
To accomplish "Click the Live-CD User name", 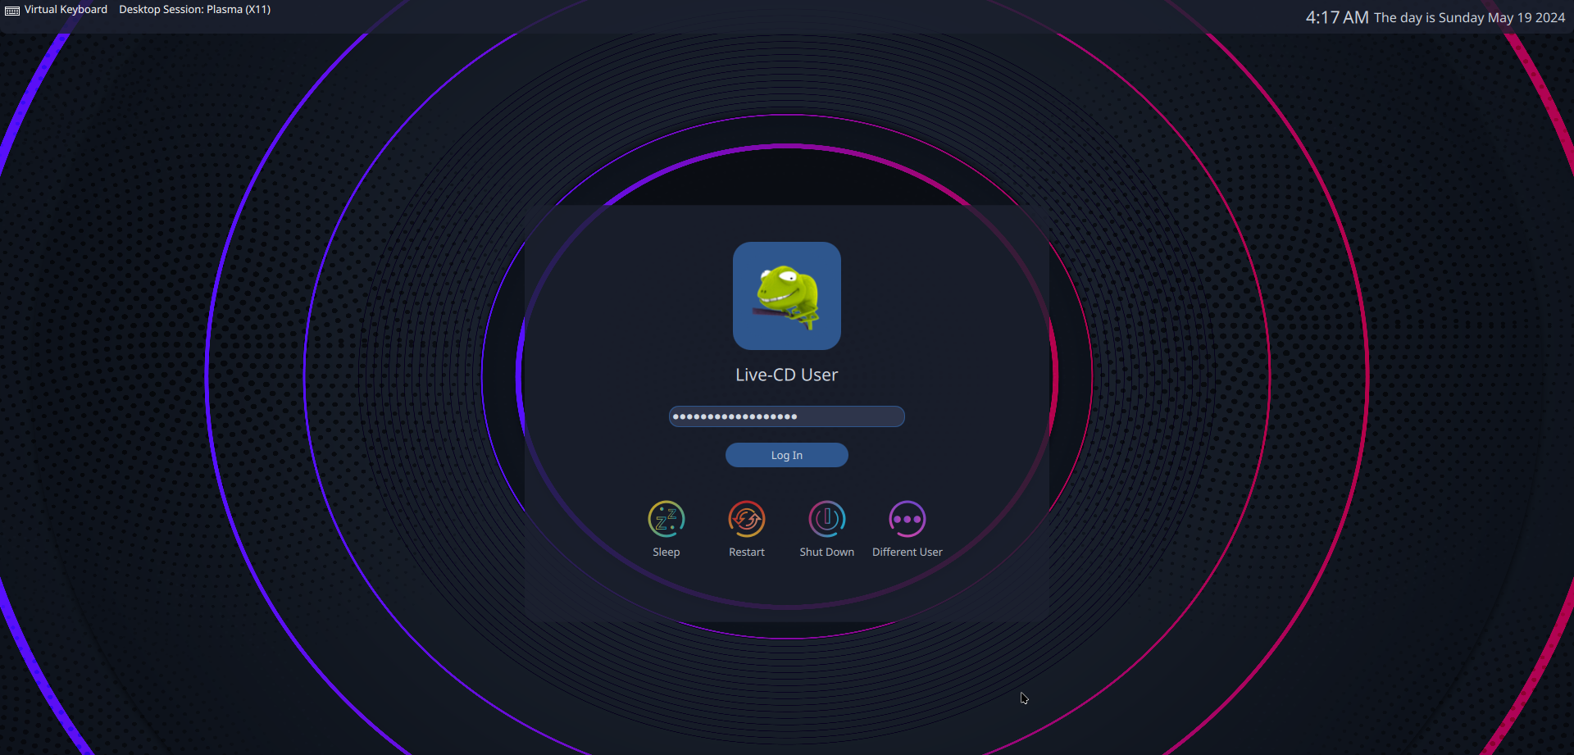I will pyautogui.click(x=787, y=375).
